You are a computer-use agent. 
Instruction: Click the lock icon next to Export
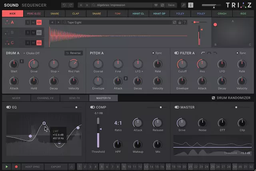(x=72, y=167)
